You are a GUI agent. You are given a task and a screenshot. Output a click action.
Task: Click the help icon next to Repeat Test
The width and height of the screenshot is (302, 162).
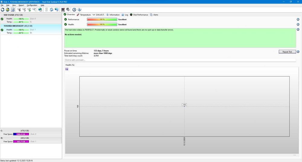pos(298,52)
